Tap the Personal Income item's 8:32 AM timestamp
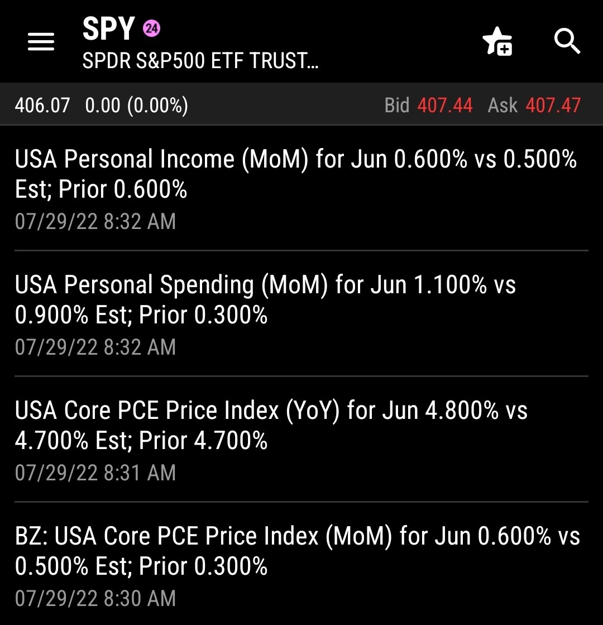Image resolution: width=603 pixels, height=625 pixels. (95, 222)
